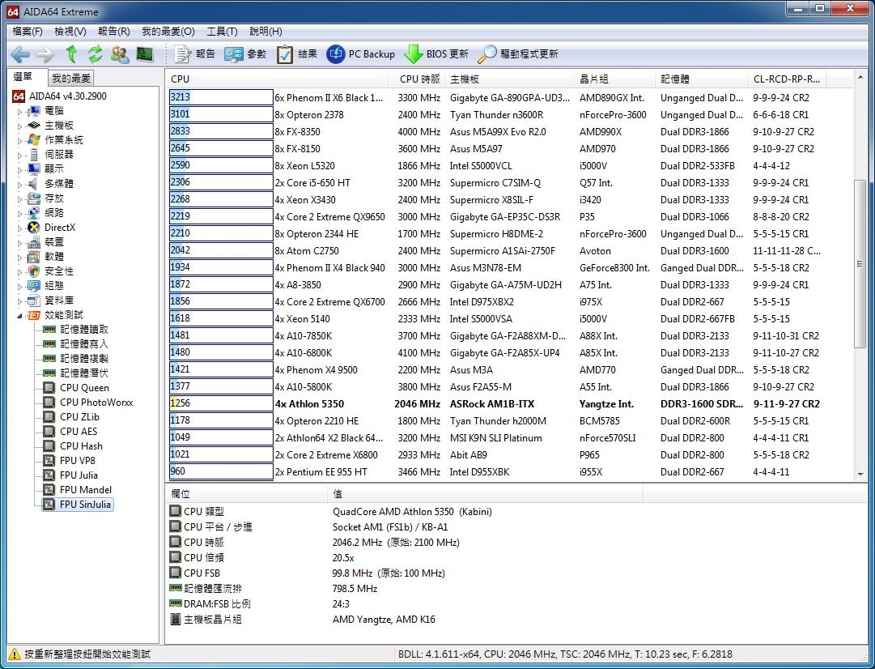Expand the 電腦 tree node

tap(20, 111)
